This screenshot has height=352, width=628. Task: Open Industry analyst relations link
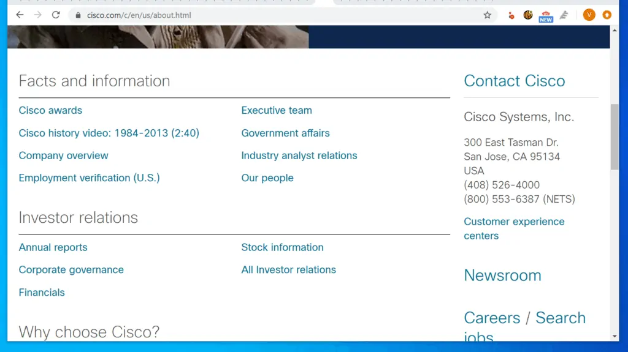[x=299, y=155]
